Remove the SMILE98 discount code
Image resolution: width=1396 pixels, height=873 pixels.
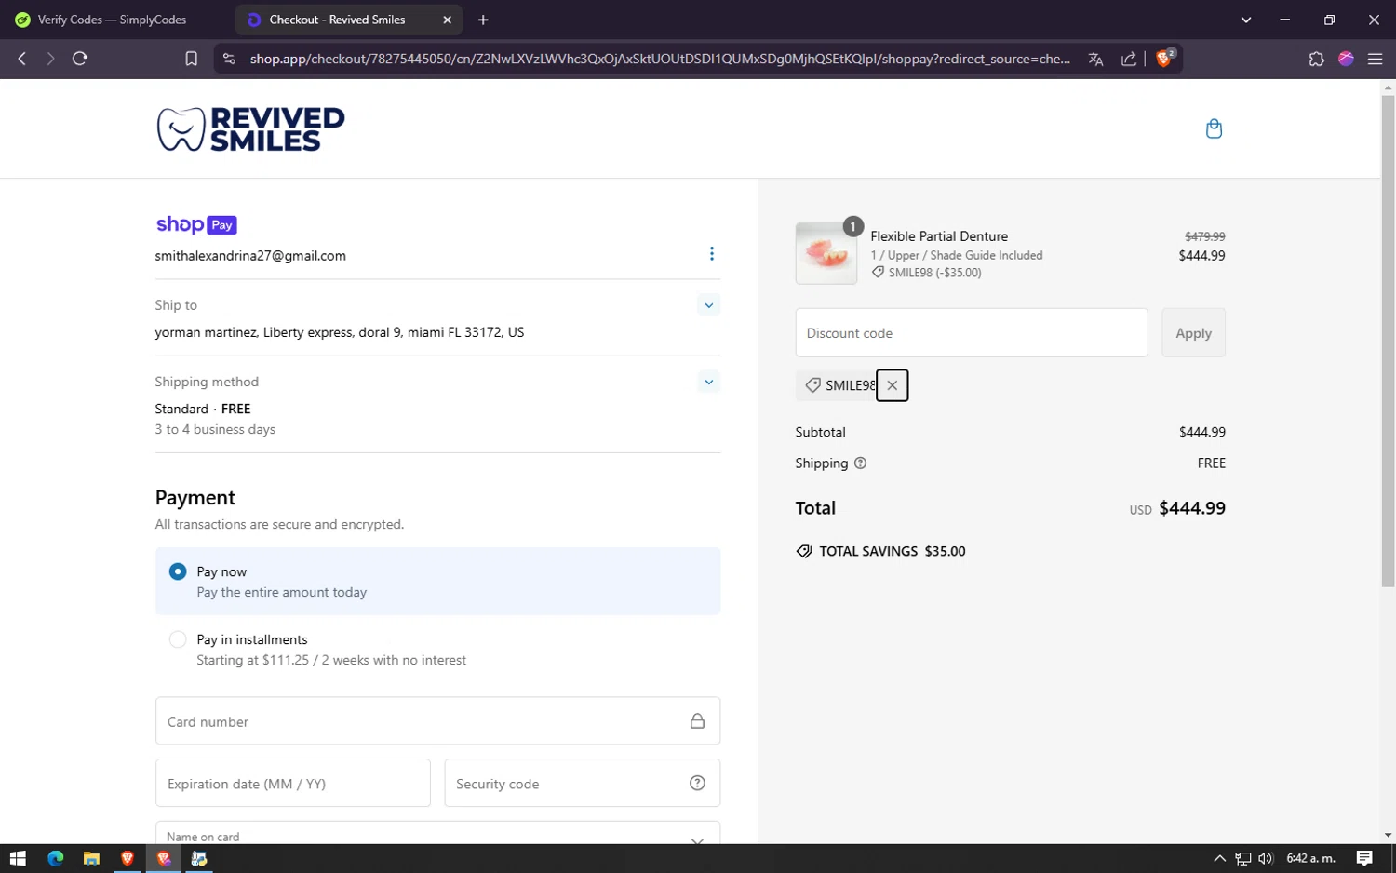click(x=892, y=385)
